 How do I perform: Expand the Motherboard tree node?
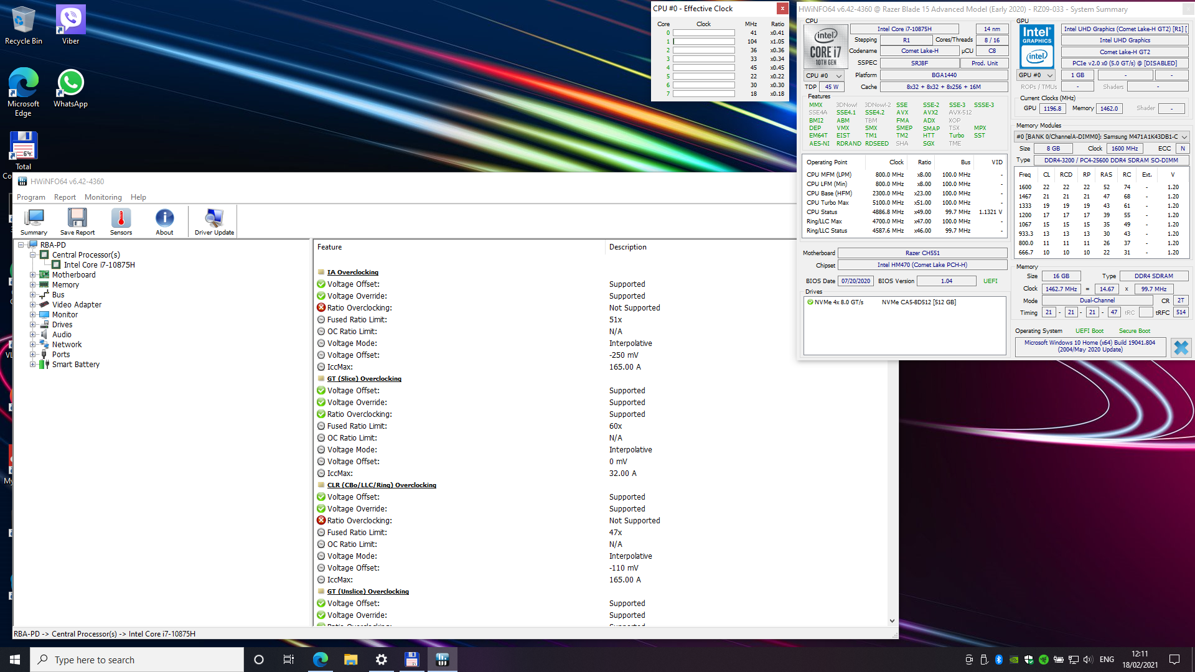click(32, 275)
